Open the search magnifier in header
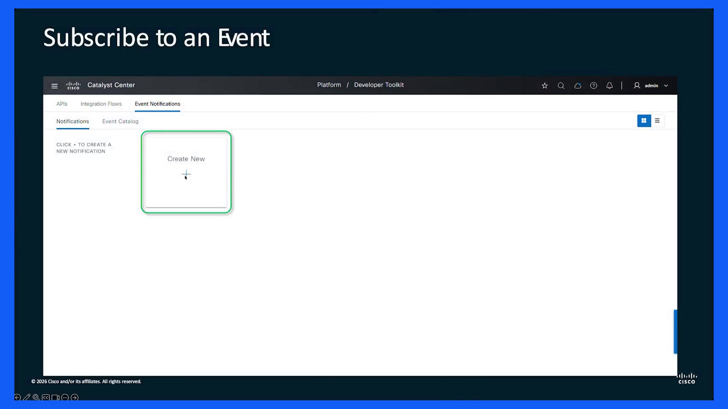Image resolution: width=728 pixels, height=409 pixels. (561, 86)
